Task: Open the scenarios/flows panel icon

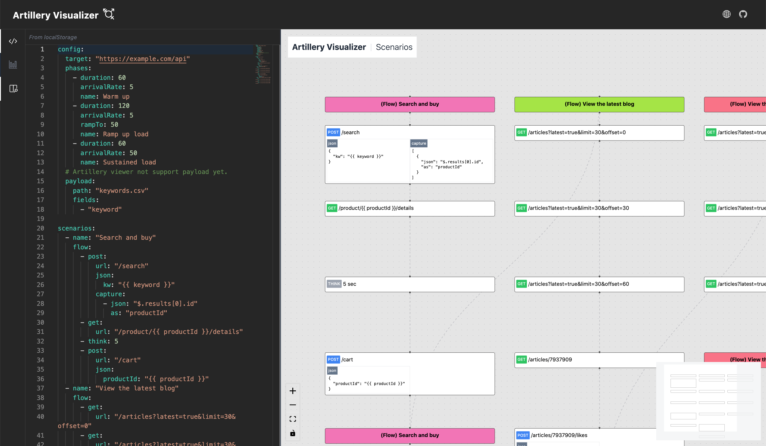Action: (13, 88)
